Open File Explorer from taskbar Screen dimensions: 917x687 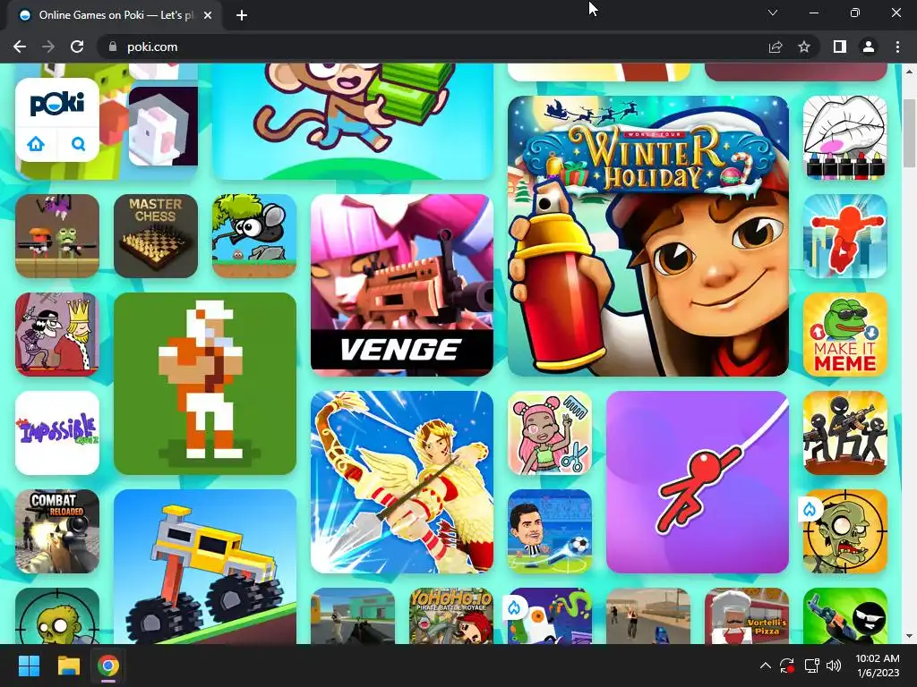click(68, 666)
